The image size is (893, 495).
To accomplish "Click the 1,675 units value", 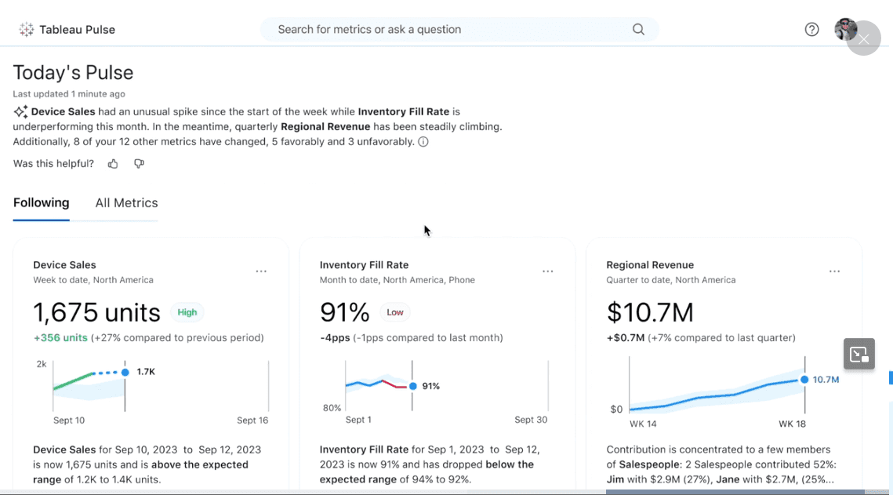I will (x=96, y=312).
